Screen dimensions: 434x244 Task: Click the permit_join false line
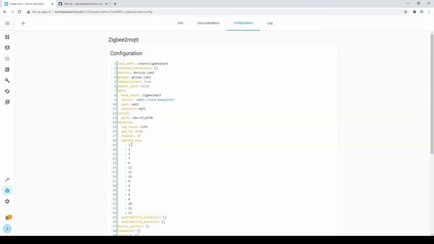click(134, 86)
